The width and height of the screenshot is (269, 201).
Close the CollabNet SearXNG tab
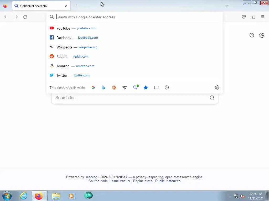click(66, 6)
